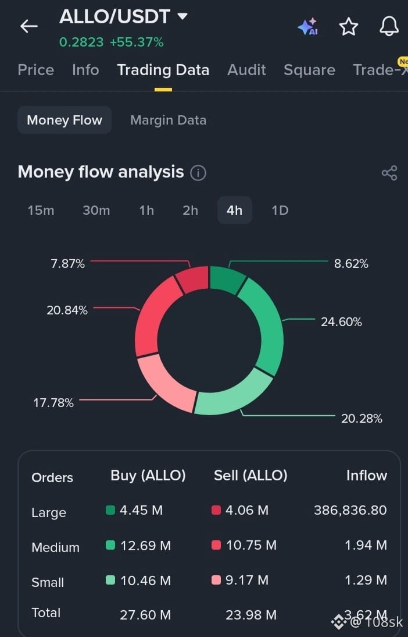The height and width of the screenshot is (637, 408).
Task: Tap the back arrow icon
Action: (29, 26)
